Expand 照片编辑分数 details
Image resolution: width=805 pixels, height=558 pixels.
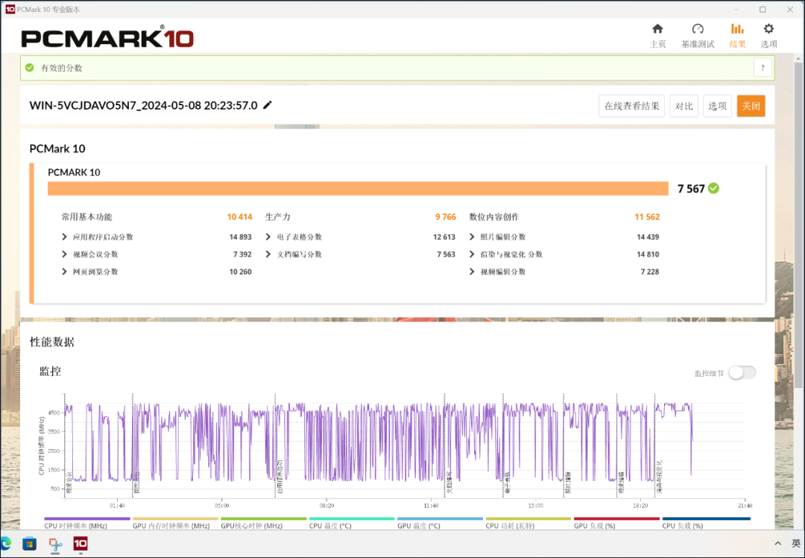472,237
